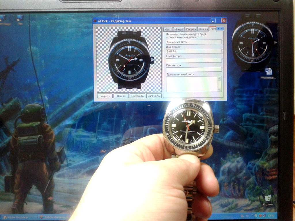Create a new theme with Новый
The width and height of the screenshot is (295, 221).
[x=121, y=96]
